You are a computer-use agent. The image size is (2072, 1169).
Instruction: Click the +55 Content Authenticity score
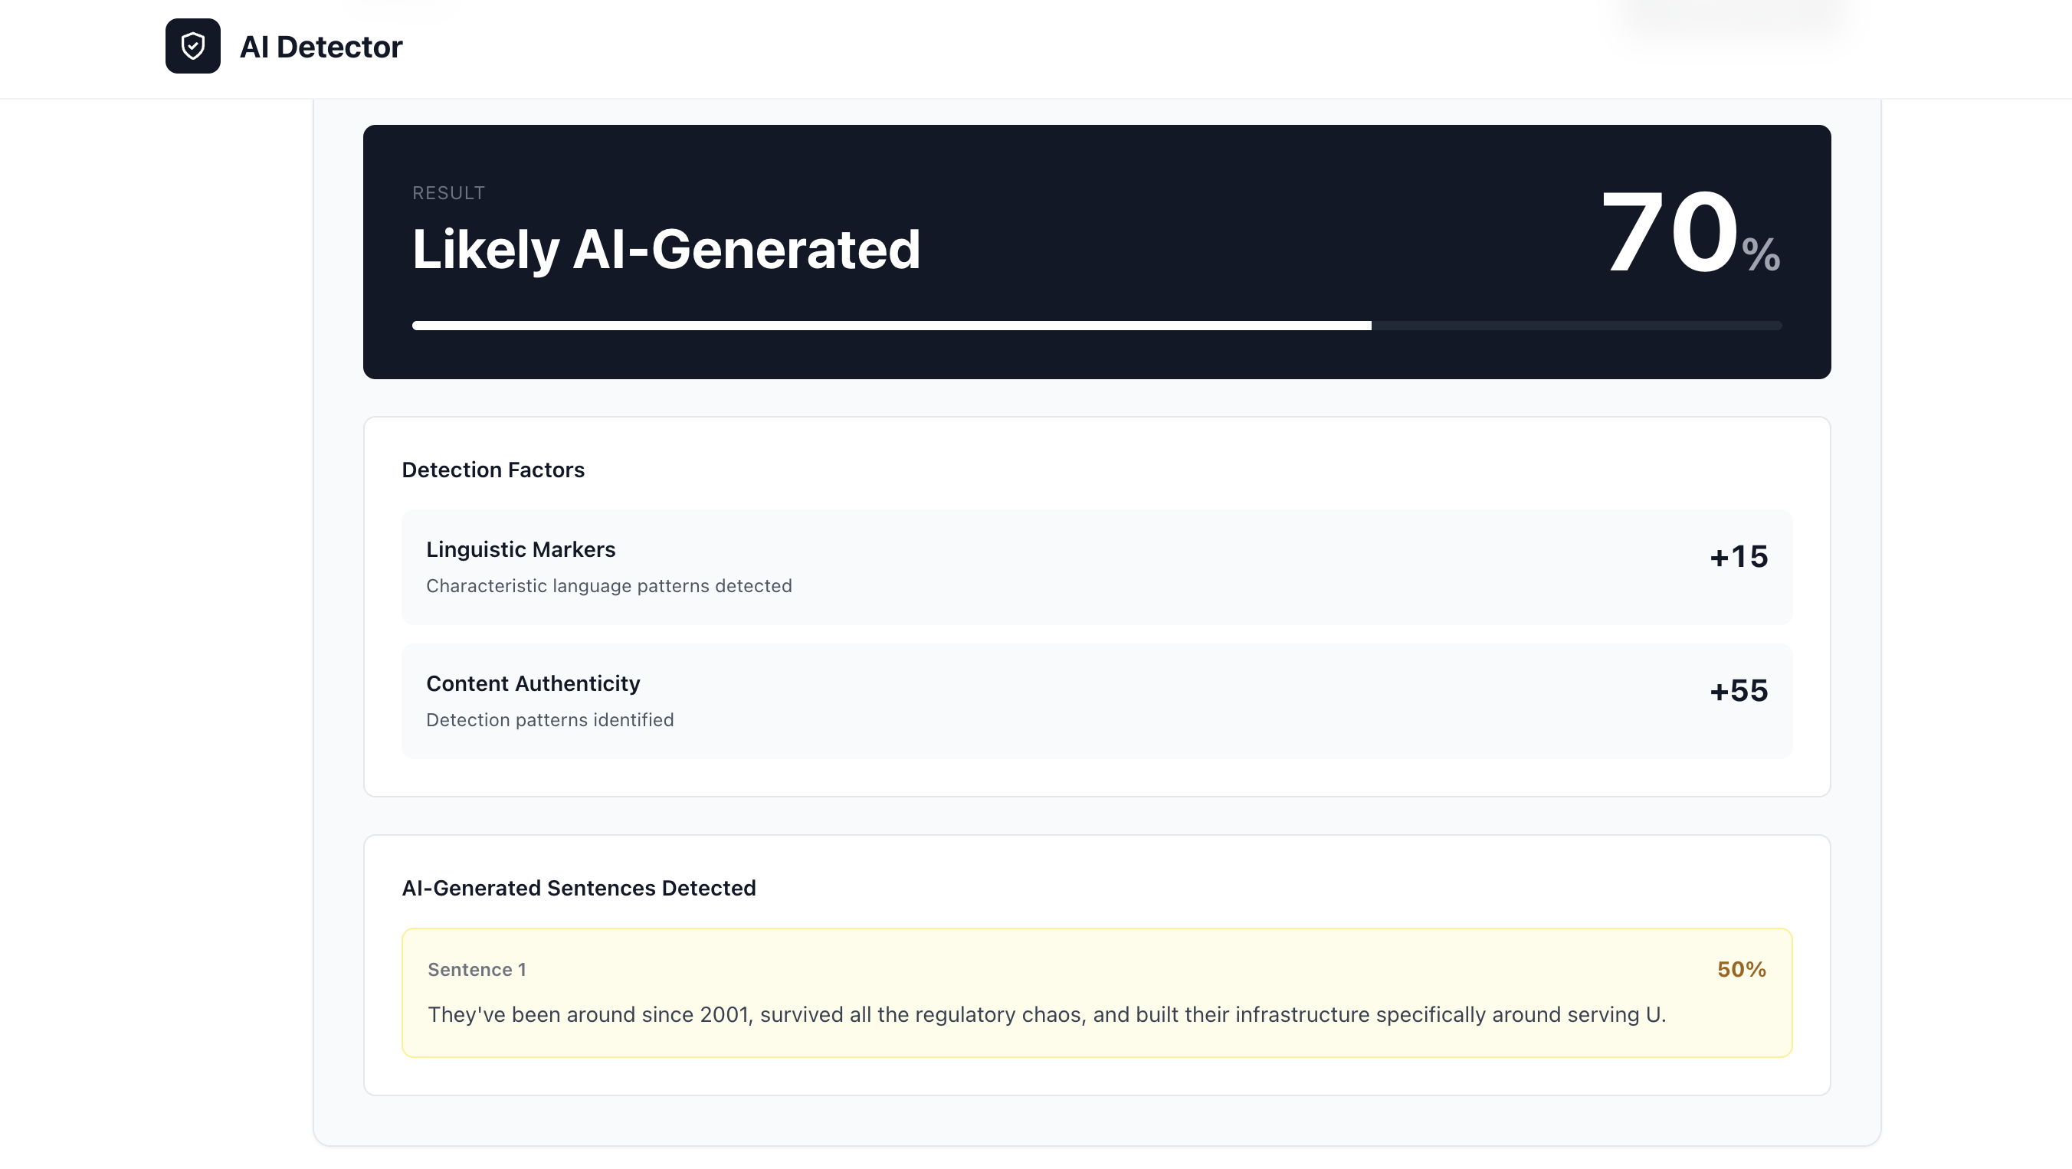point(1739,689)
